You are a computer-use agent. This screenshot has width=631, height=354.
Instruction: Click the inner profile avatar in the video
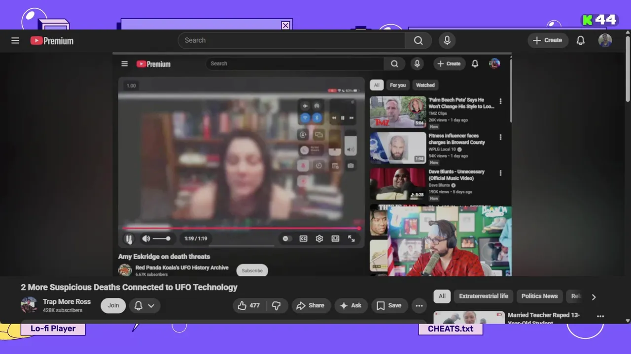tap(494, 63)
